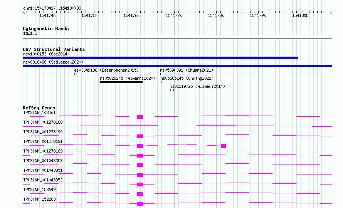Select the TPM3|NM_001043353 transcript label
343x208 pixels.
(x=43, y=161)
